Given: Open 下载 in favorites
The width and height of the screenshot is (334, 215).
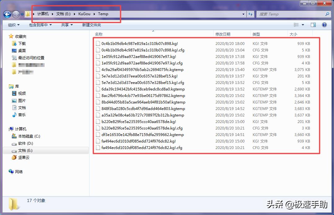Looking at the screenshot, I should click(22, 43).
